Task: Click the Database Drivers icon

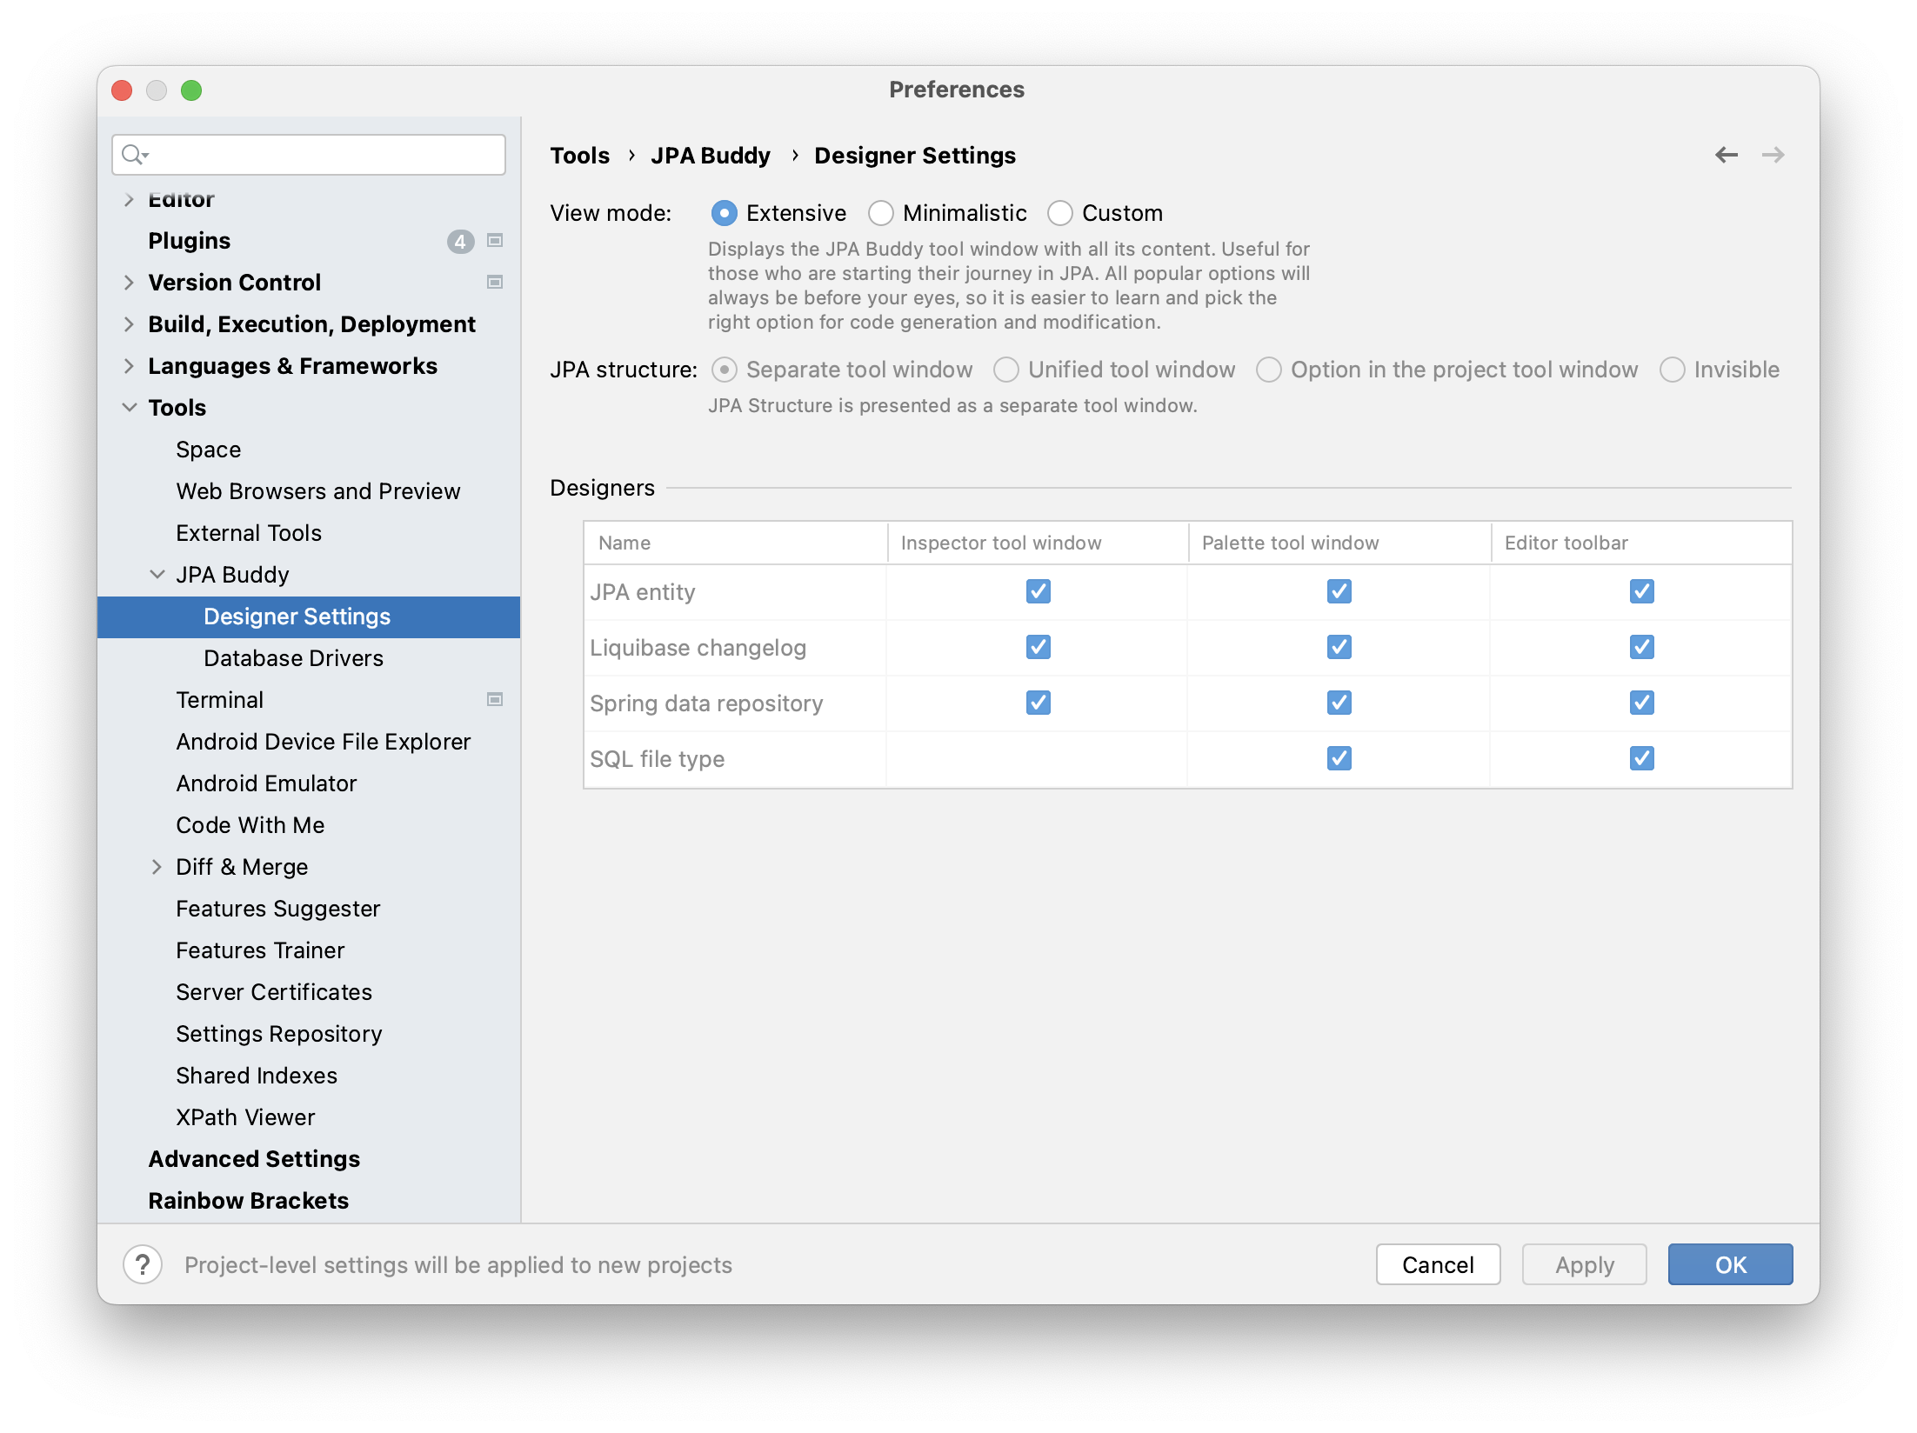Action: (x=295, y=657)
